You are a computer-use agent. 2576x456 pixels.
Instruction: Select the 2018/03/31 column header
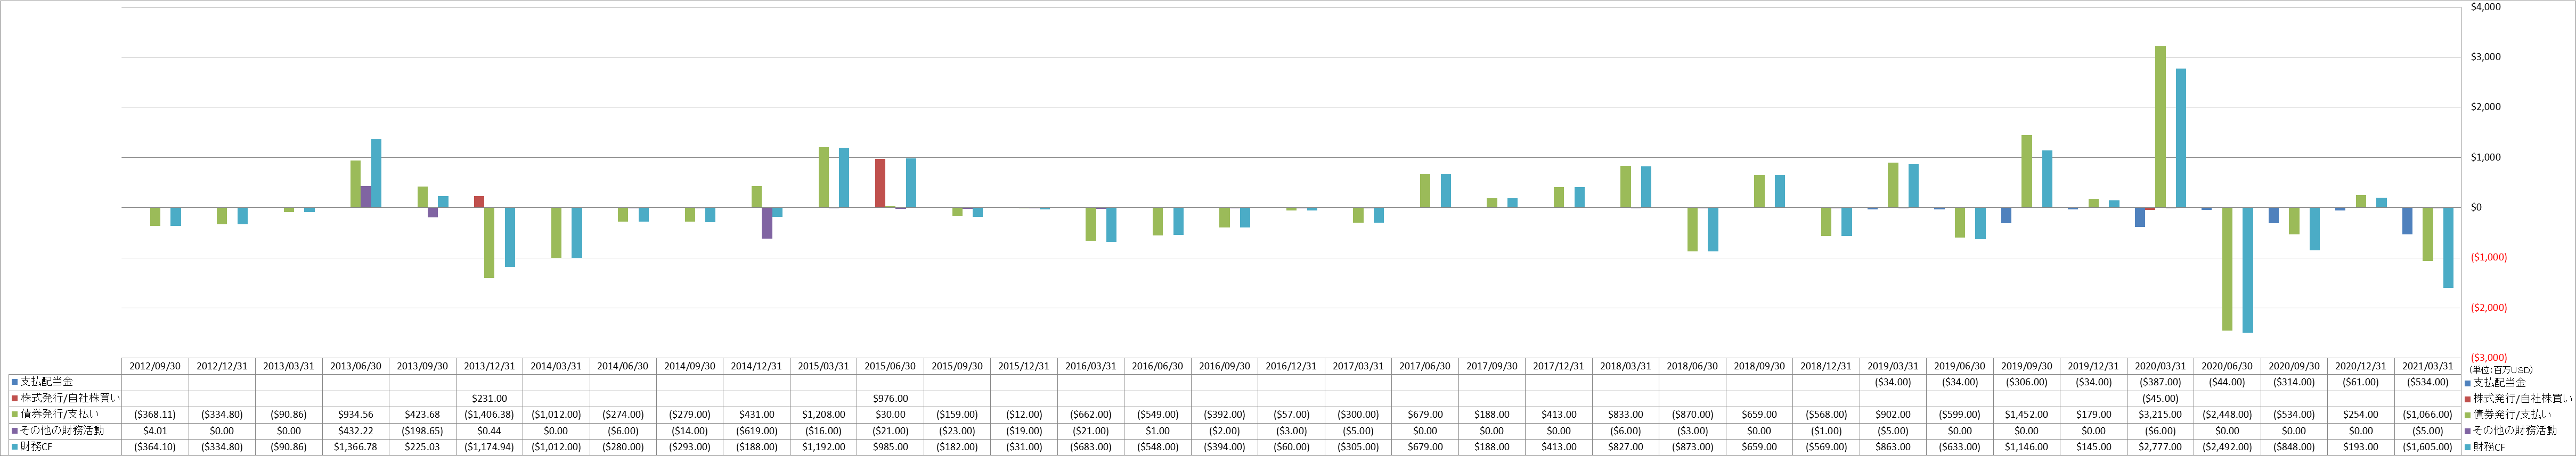(1625, 366)
